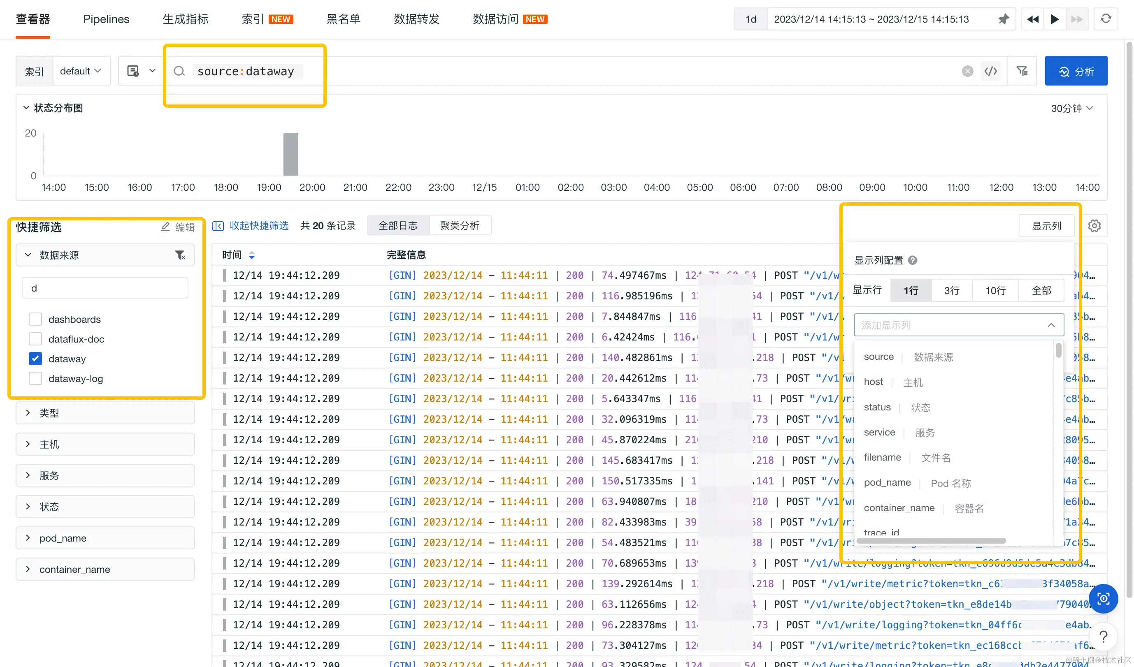Clear the search query with the X icon
This screenshot has width=1134, height=667.
967,71
